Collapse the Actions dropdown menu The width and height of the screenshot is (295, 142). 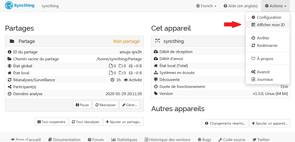[x=275, y=6]
